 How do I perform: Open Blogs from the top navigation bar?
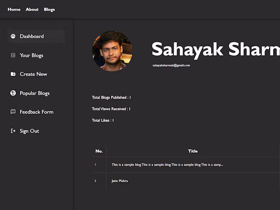[x=49, y=10]
